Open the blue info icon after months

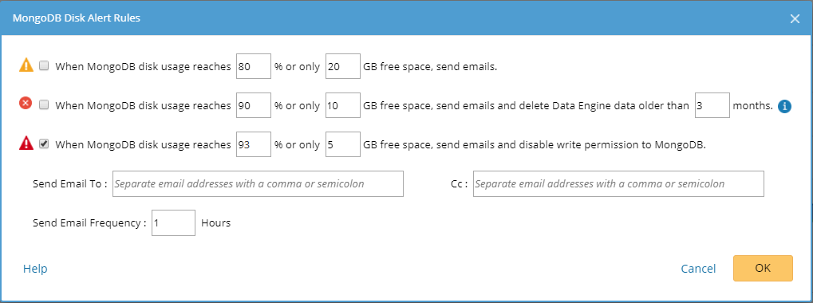click(x=784, y=106)
